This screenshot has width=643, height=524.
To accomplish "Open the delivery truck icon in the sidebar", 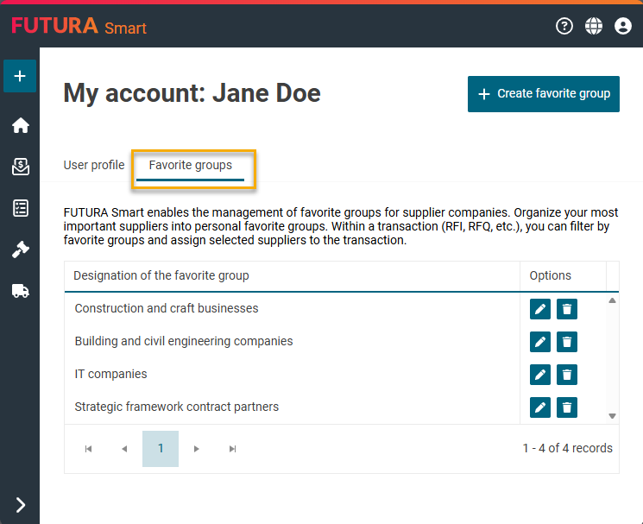I will pyautogui.click(x=20, y=291).
